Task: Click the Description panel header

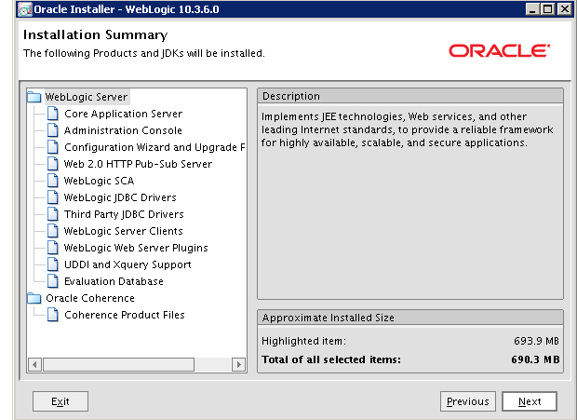Action: coord(410,96)
